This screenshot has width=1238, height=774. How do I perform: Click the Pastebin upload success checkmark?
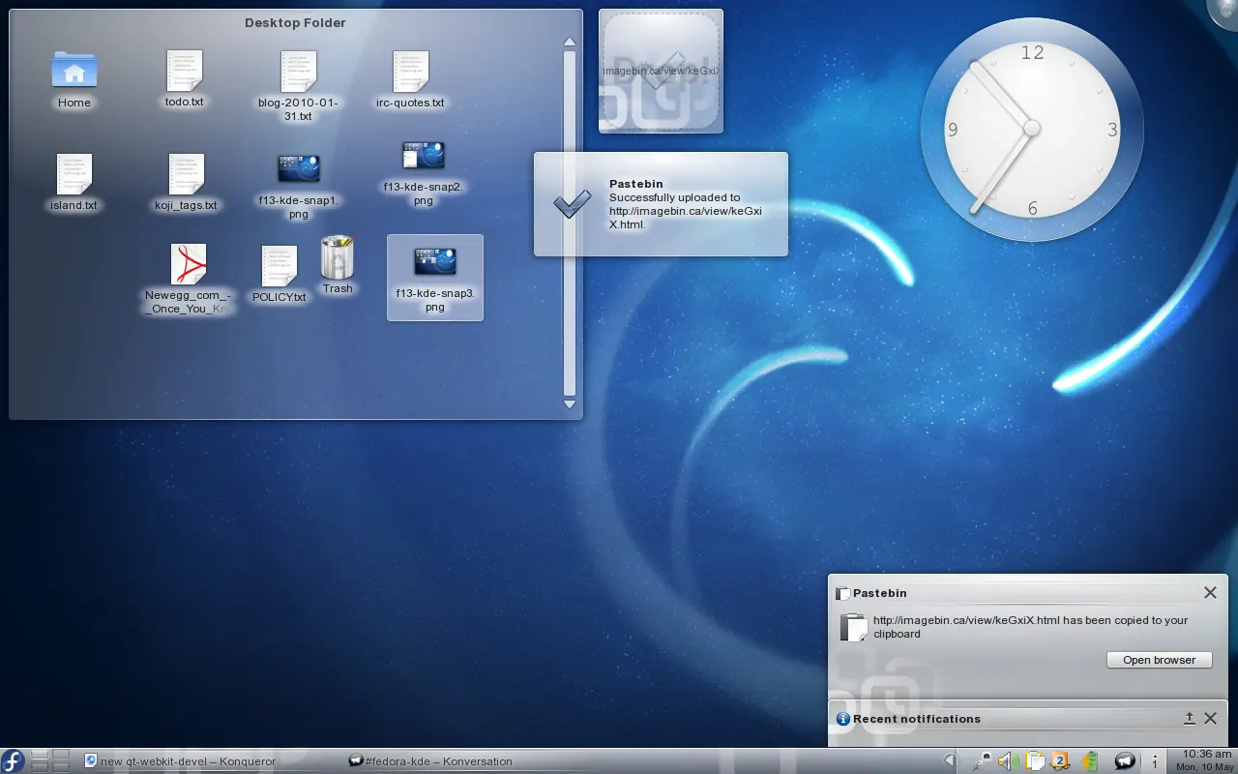pyautogui.click(x=571, y=204)
